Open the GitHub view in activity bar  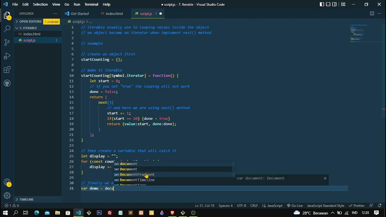(7, 83)
